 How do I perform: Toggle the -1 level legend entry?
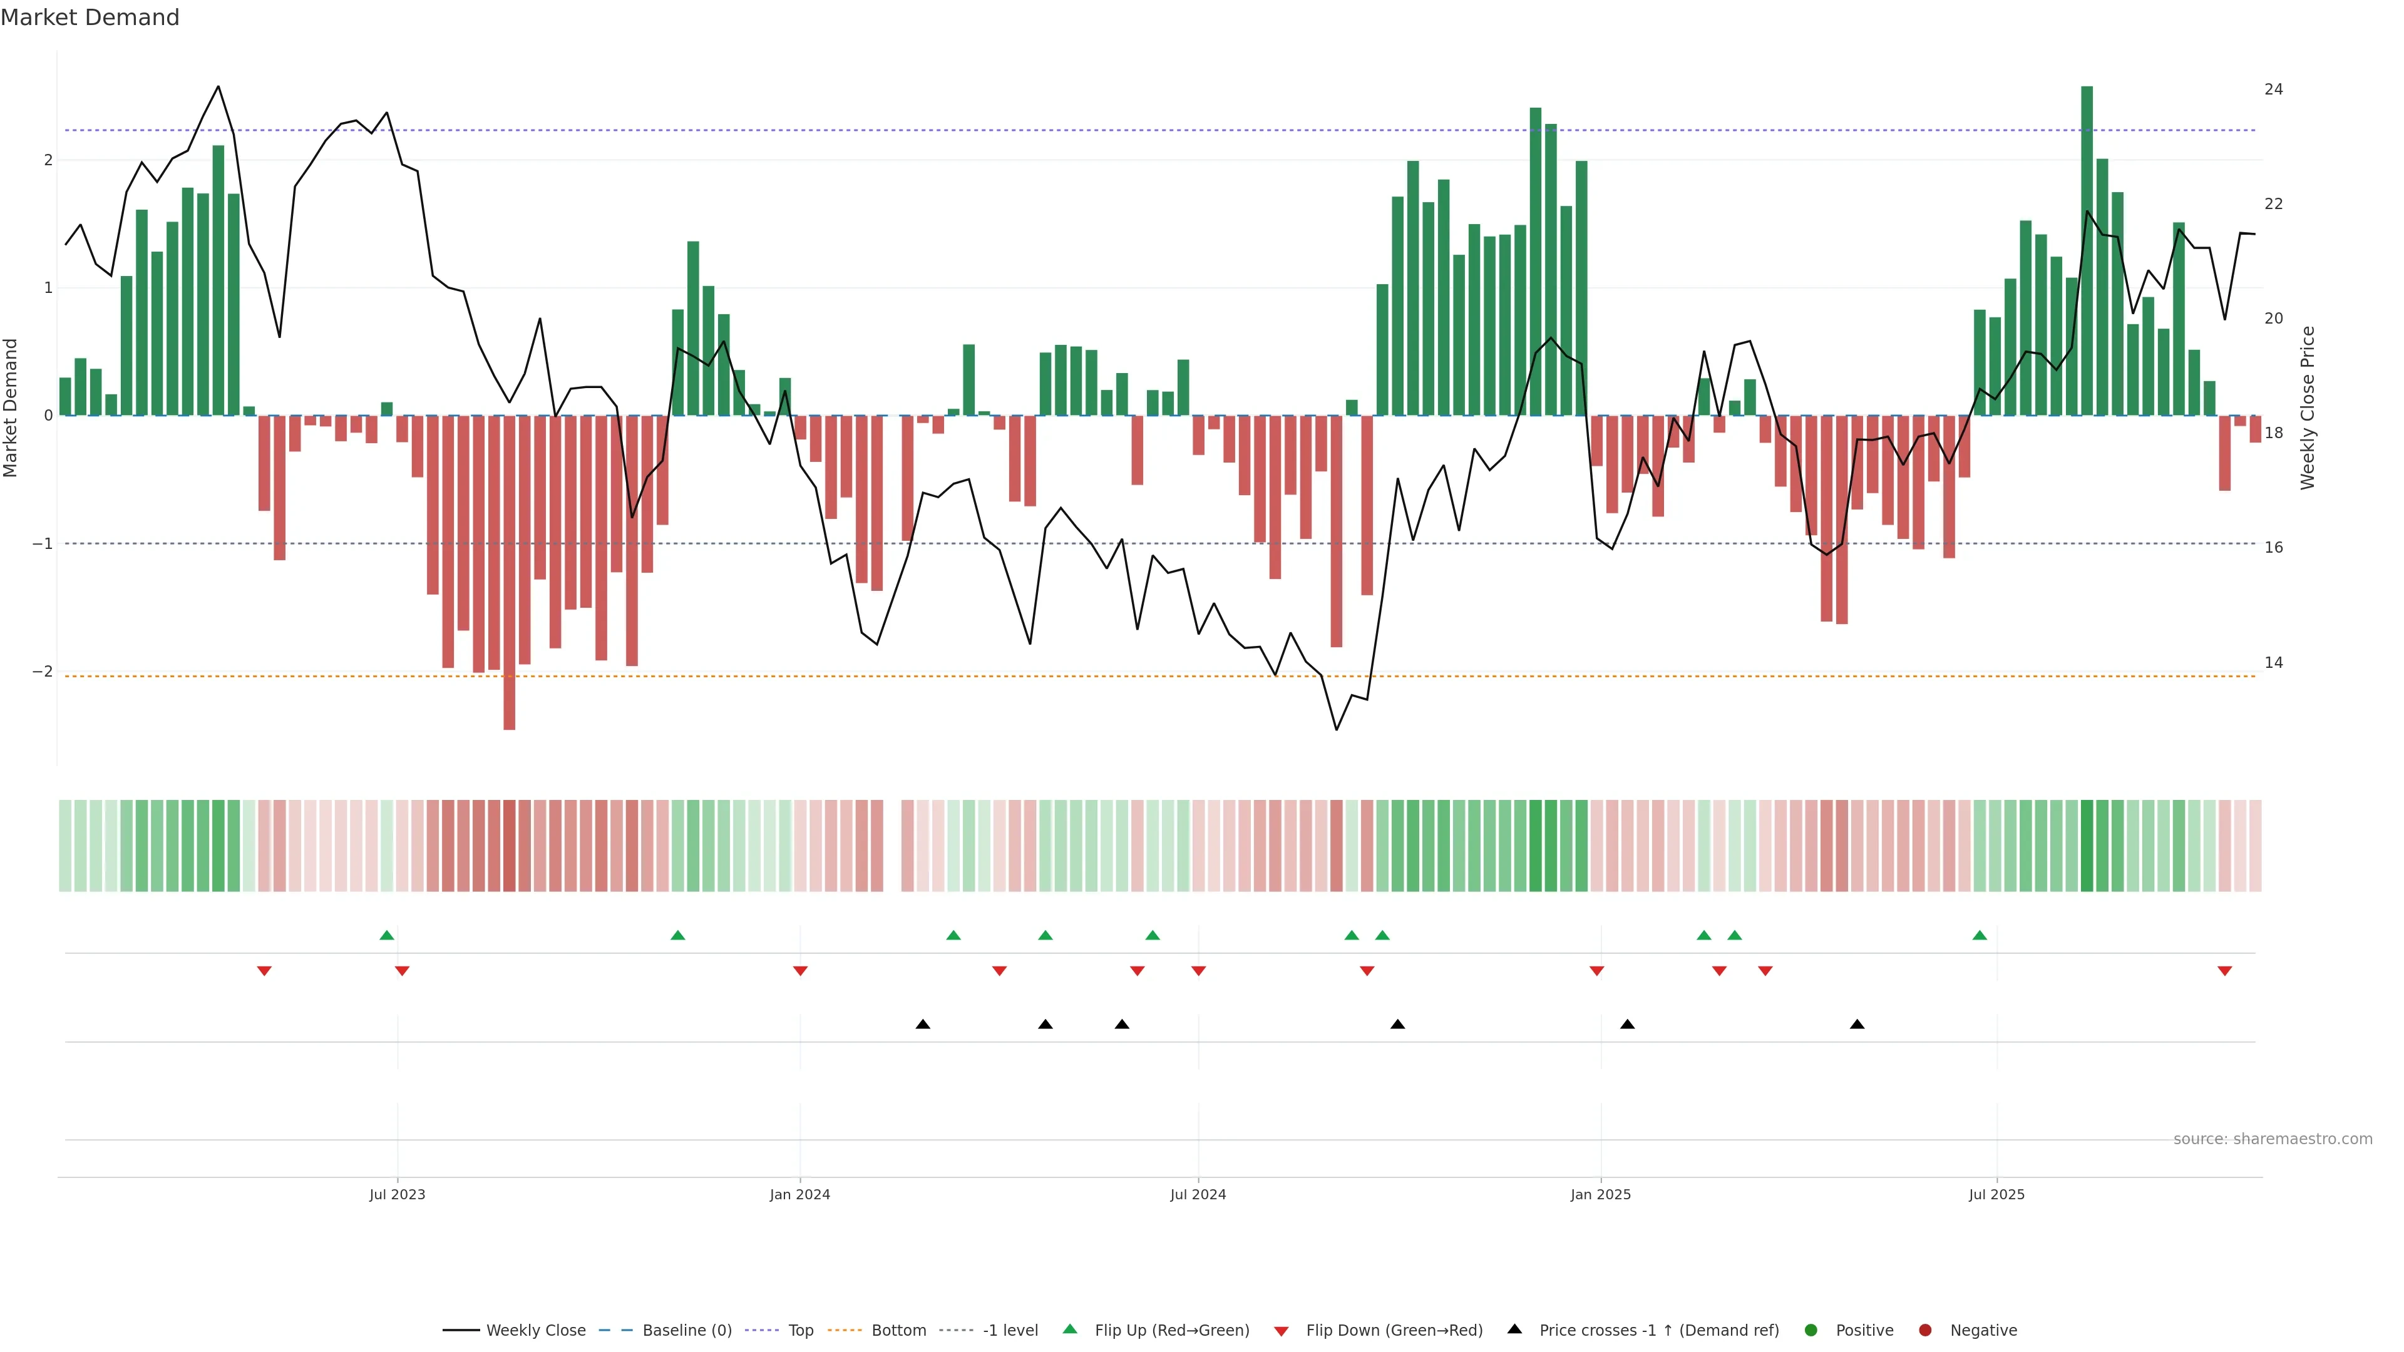tap(1010, 1329)
